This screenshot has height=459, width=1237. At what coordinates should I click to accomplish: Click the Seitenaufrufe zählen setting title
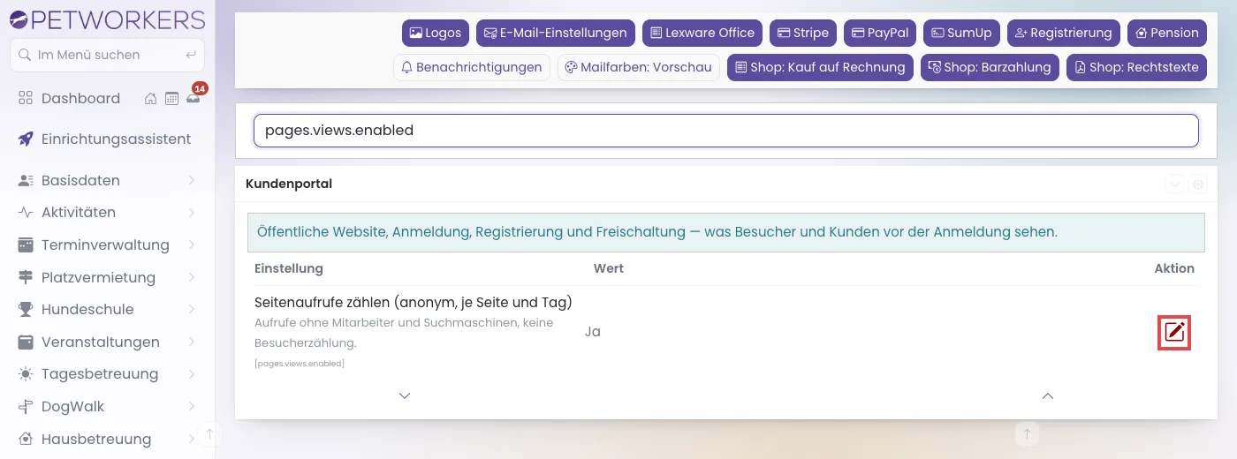point(414,303)
